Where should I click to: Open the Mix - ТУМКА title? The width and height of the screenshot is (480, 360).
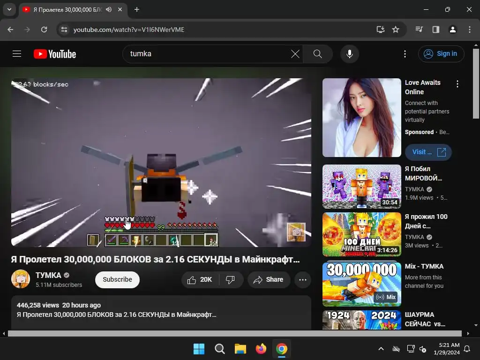[x=424, y=266]
